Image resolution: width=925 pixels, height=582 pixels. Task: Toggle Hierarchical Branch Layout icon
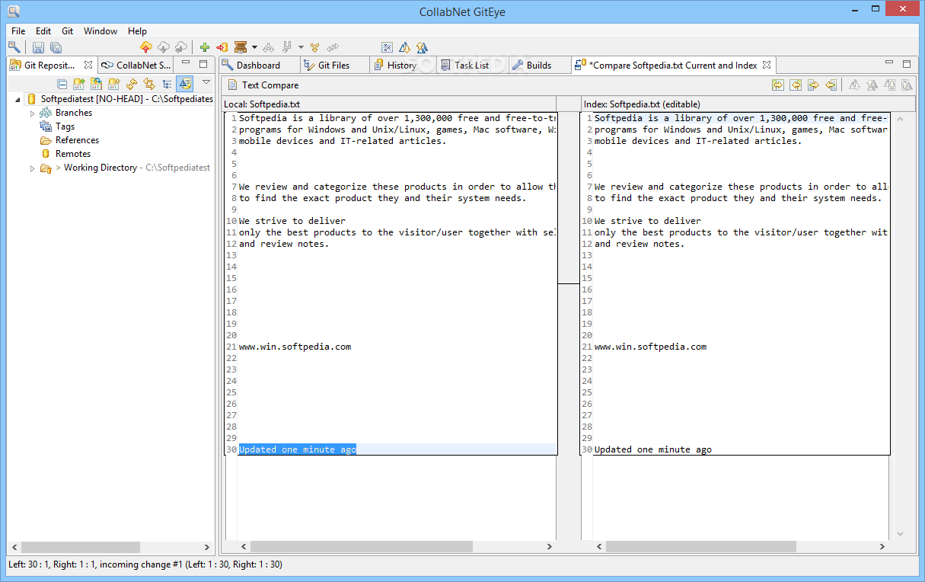coord(167,84)
